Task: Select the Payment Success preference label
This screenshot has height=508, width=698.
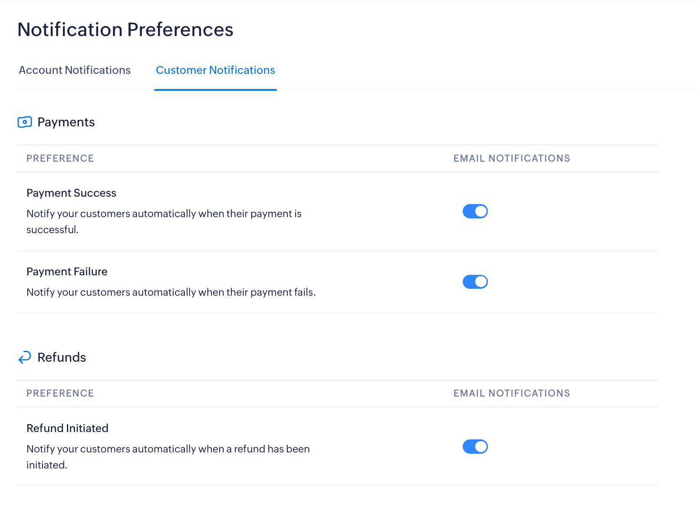Action: tap(71, 193)
